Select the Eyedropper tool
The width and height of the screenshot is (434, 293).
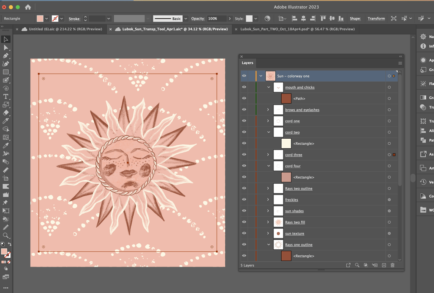click(x=6, y=145)
